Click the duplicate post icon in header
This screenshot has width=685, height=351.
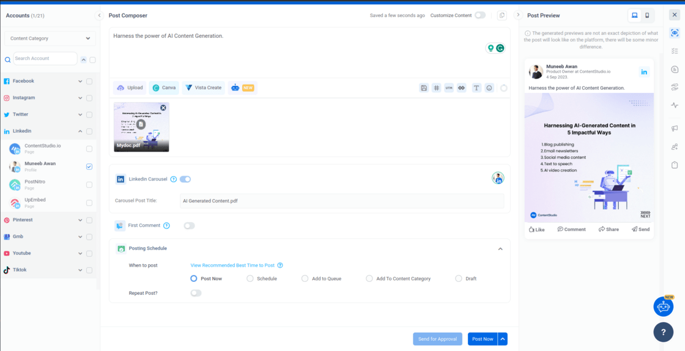coord(502,15)
